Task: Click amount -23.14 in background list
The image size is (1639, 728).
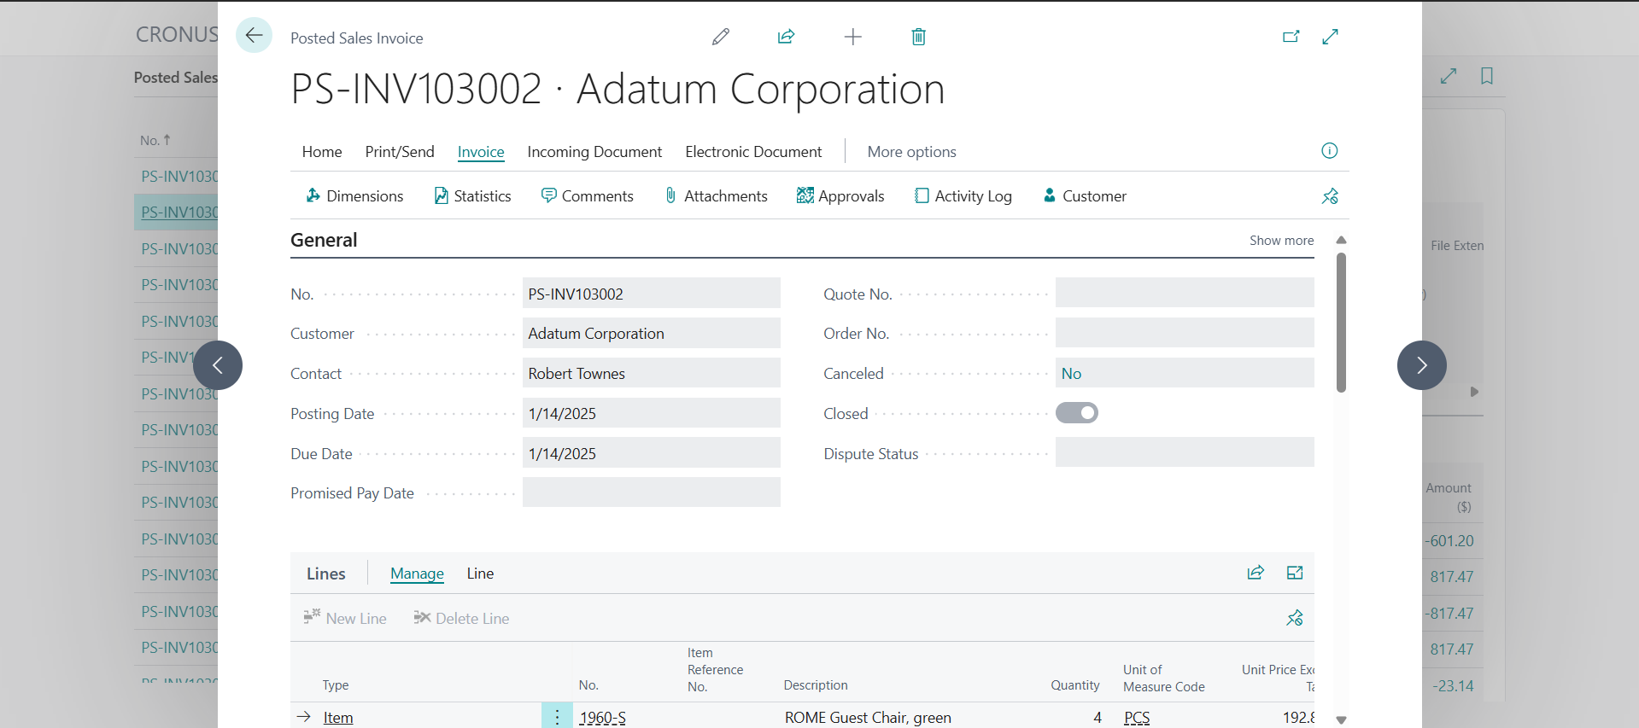Action: tap(1454, 686)
